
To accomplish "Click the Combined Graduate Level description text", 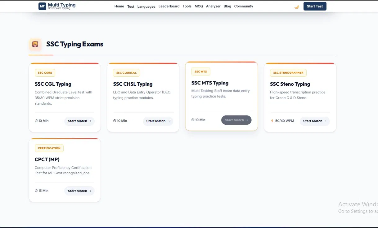I will click(x=64, y=98).
